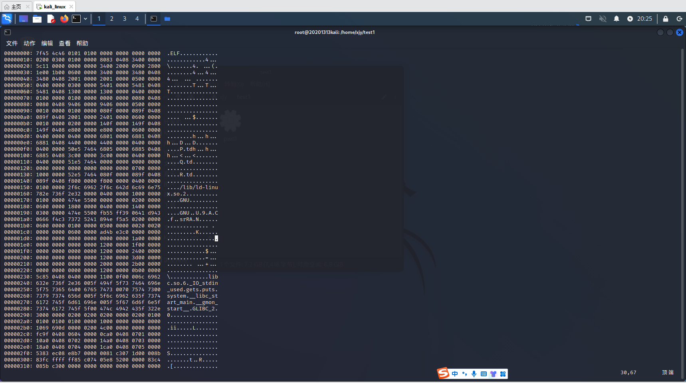This screenshot has width=686, height=383.
Task: Switch to the 主页 tab
Action: [16, 7]
